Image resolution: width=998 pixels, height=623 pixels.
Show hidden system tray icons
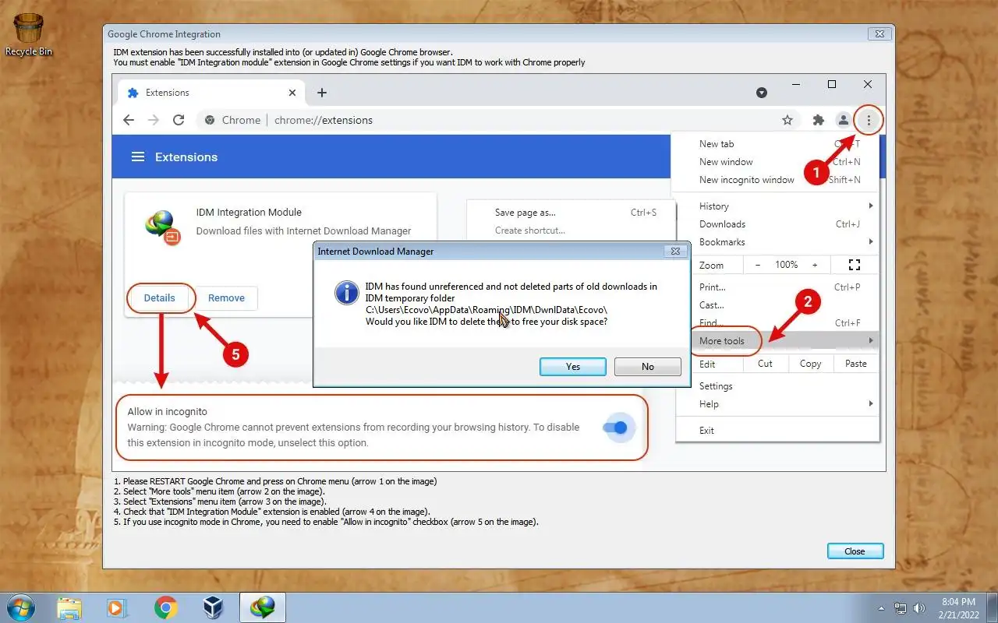pos(881,608)
